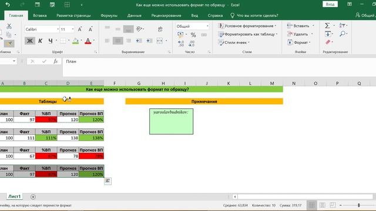This screenshot has height=211, width=376.
Task: Click the zoom slider handle
Action: (x=359, y=205)
